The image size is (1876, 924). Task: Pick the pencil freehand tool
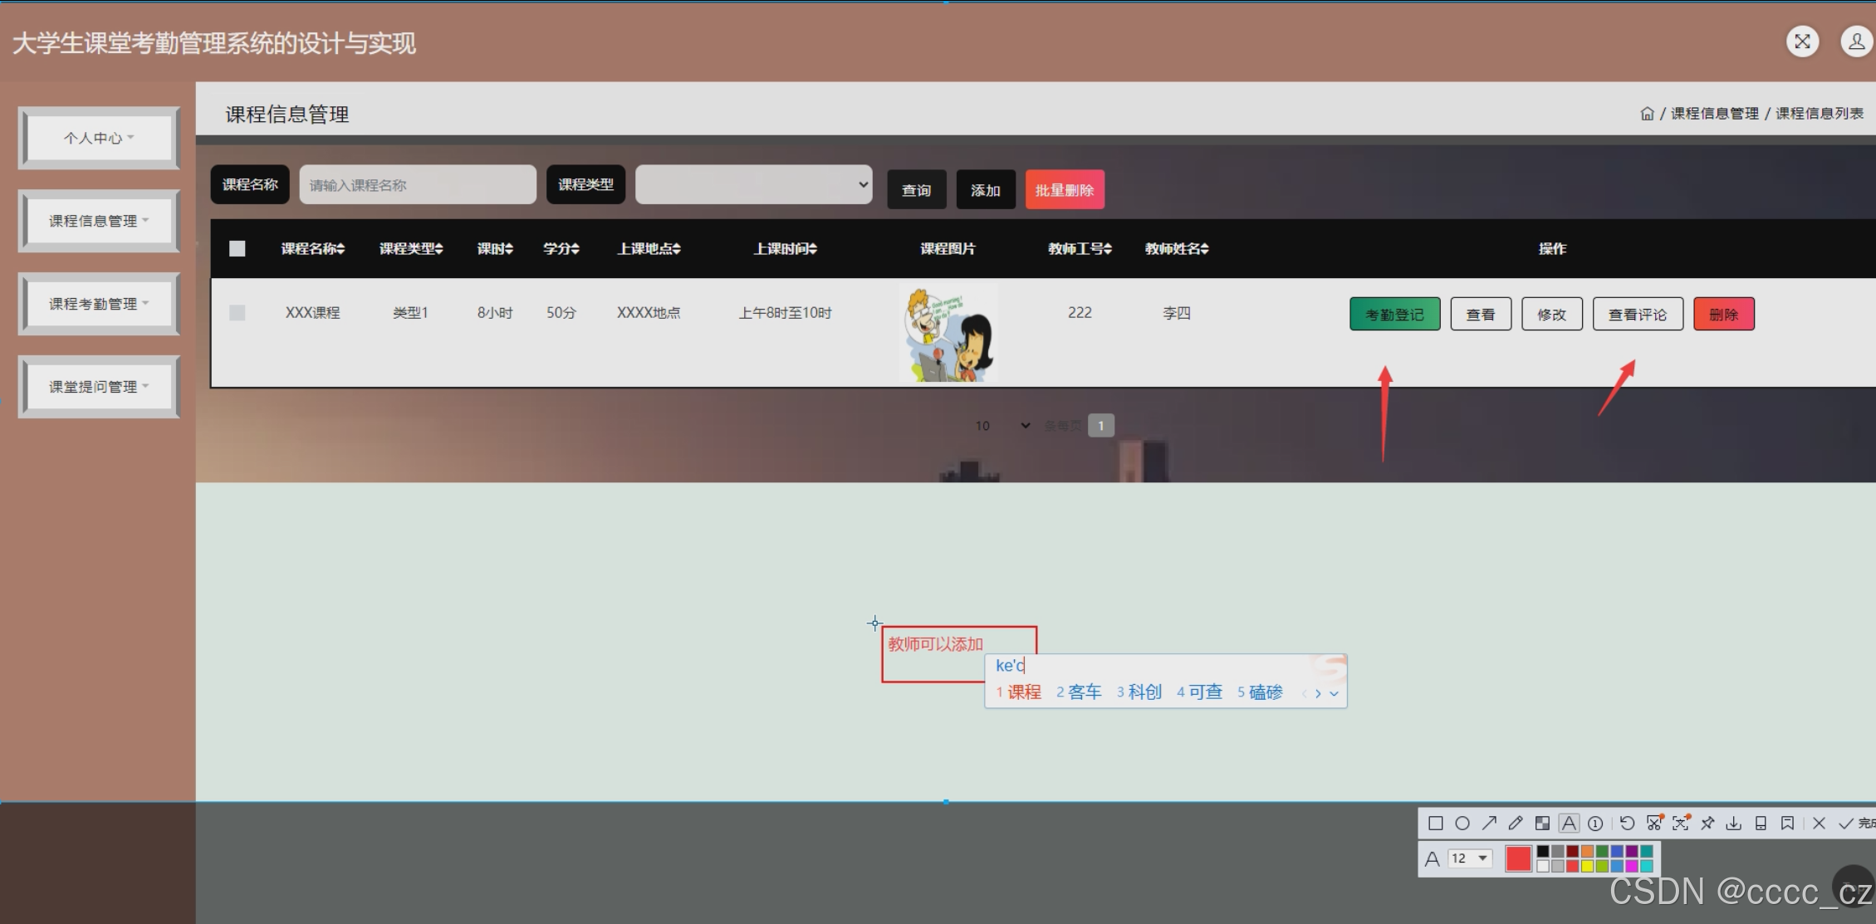coord(1516,824)
